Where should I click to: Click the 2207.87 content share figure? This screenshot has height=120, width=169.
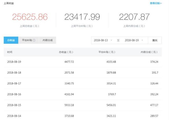click(134, 17)
